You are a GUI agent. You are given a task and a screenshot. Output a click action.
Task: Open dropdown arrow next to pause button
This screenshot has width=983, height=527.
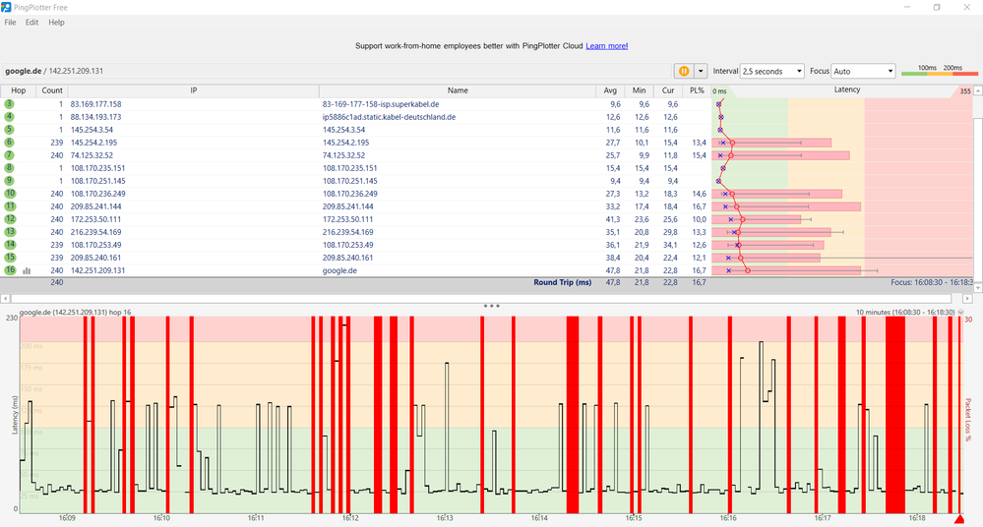[x=701, y=72]
